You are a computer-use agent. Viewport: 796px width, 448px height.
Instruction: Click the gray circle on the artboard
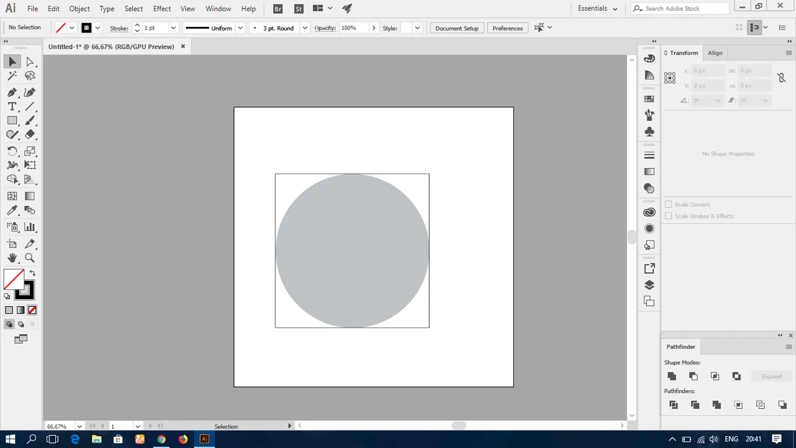point(352,251)
